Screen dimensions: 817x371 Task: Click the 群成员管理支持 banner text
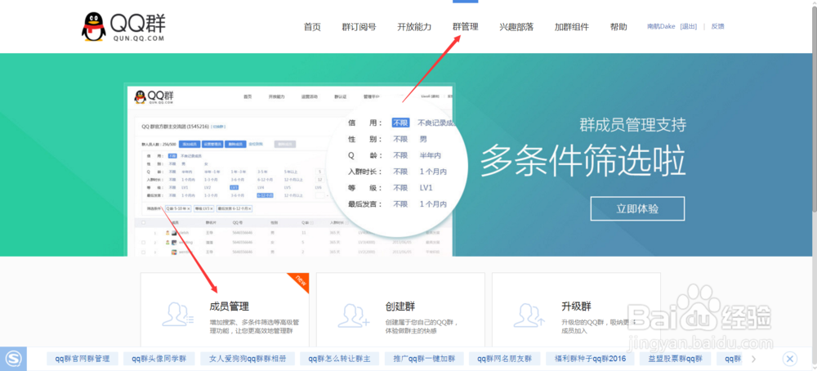(632, 125)
